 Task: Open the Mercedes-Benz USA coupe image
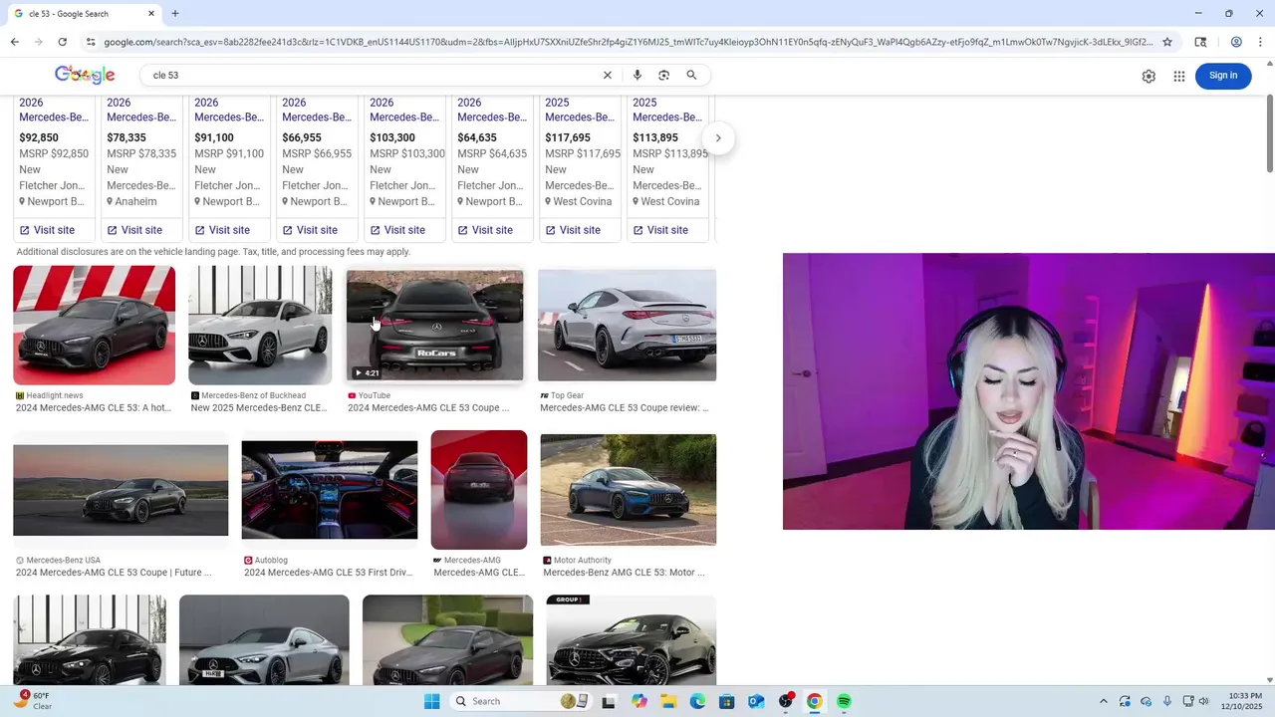pos(121,490)
